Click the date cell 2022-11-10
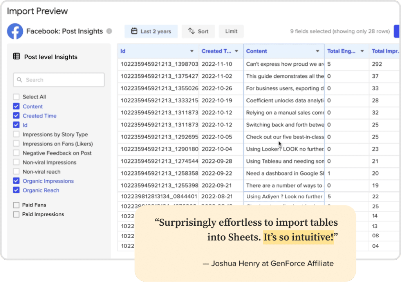The height and width of the screenshot is (282, 401). pyautogui.click(x=221, y=64)
